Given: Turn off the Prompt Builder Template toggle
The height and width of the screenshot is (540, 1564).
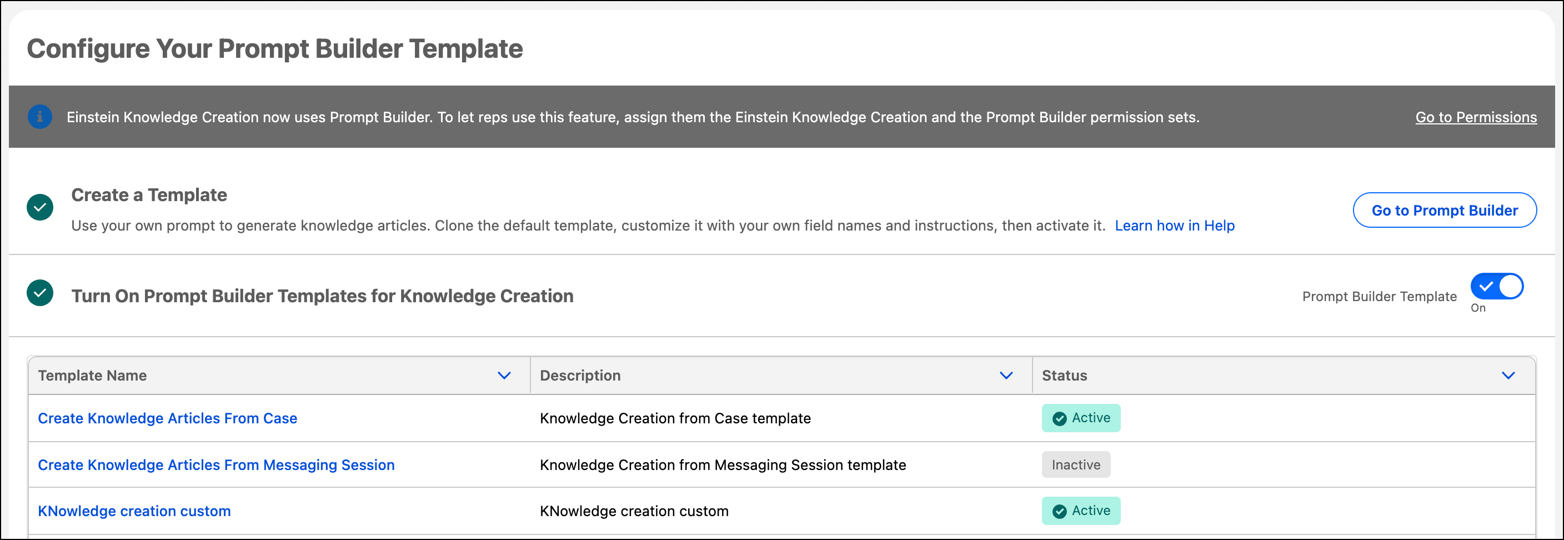Looking at the screenshot, I should [x=1497, y=286].
